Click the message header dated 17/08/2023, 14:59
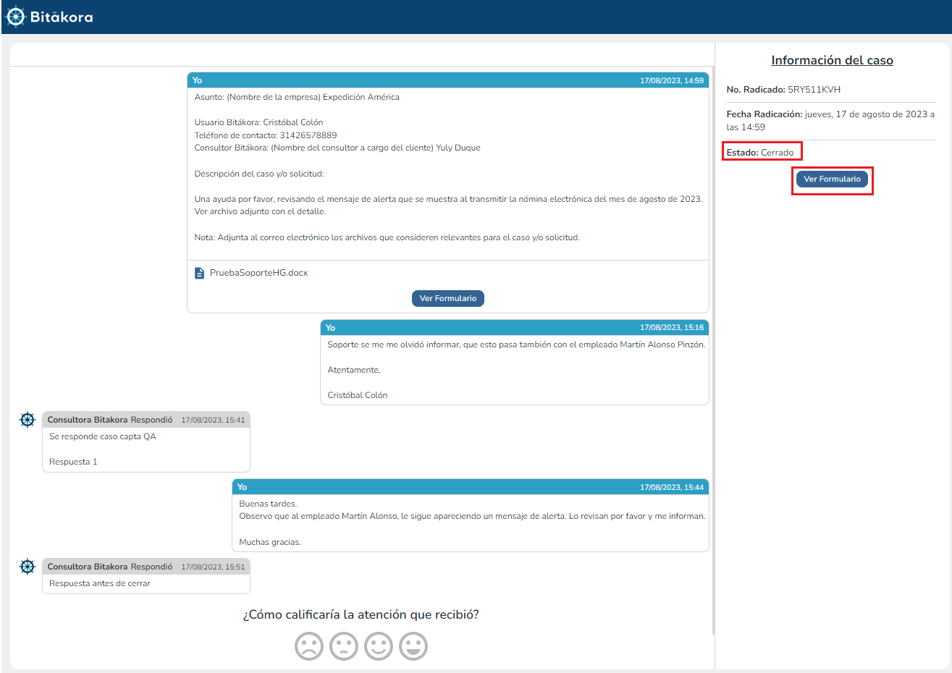 pos(447,80)
